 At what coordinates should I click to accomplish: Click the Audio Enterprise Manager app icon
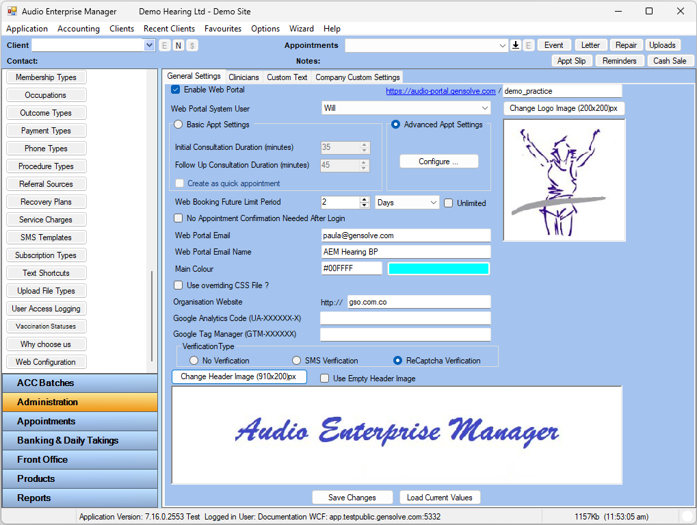(12, 12)
